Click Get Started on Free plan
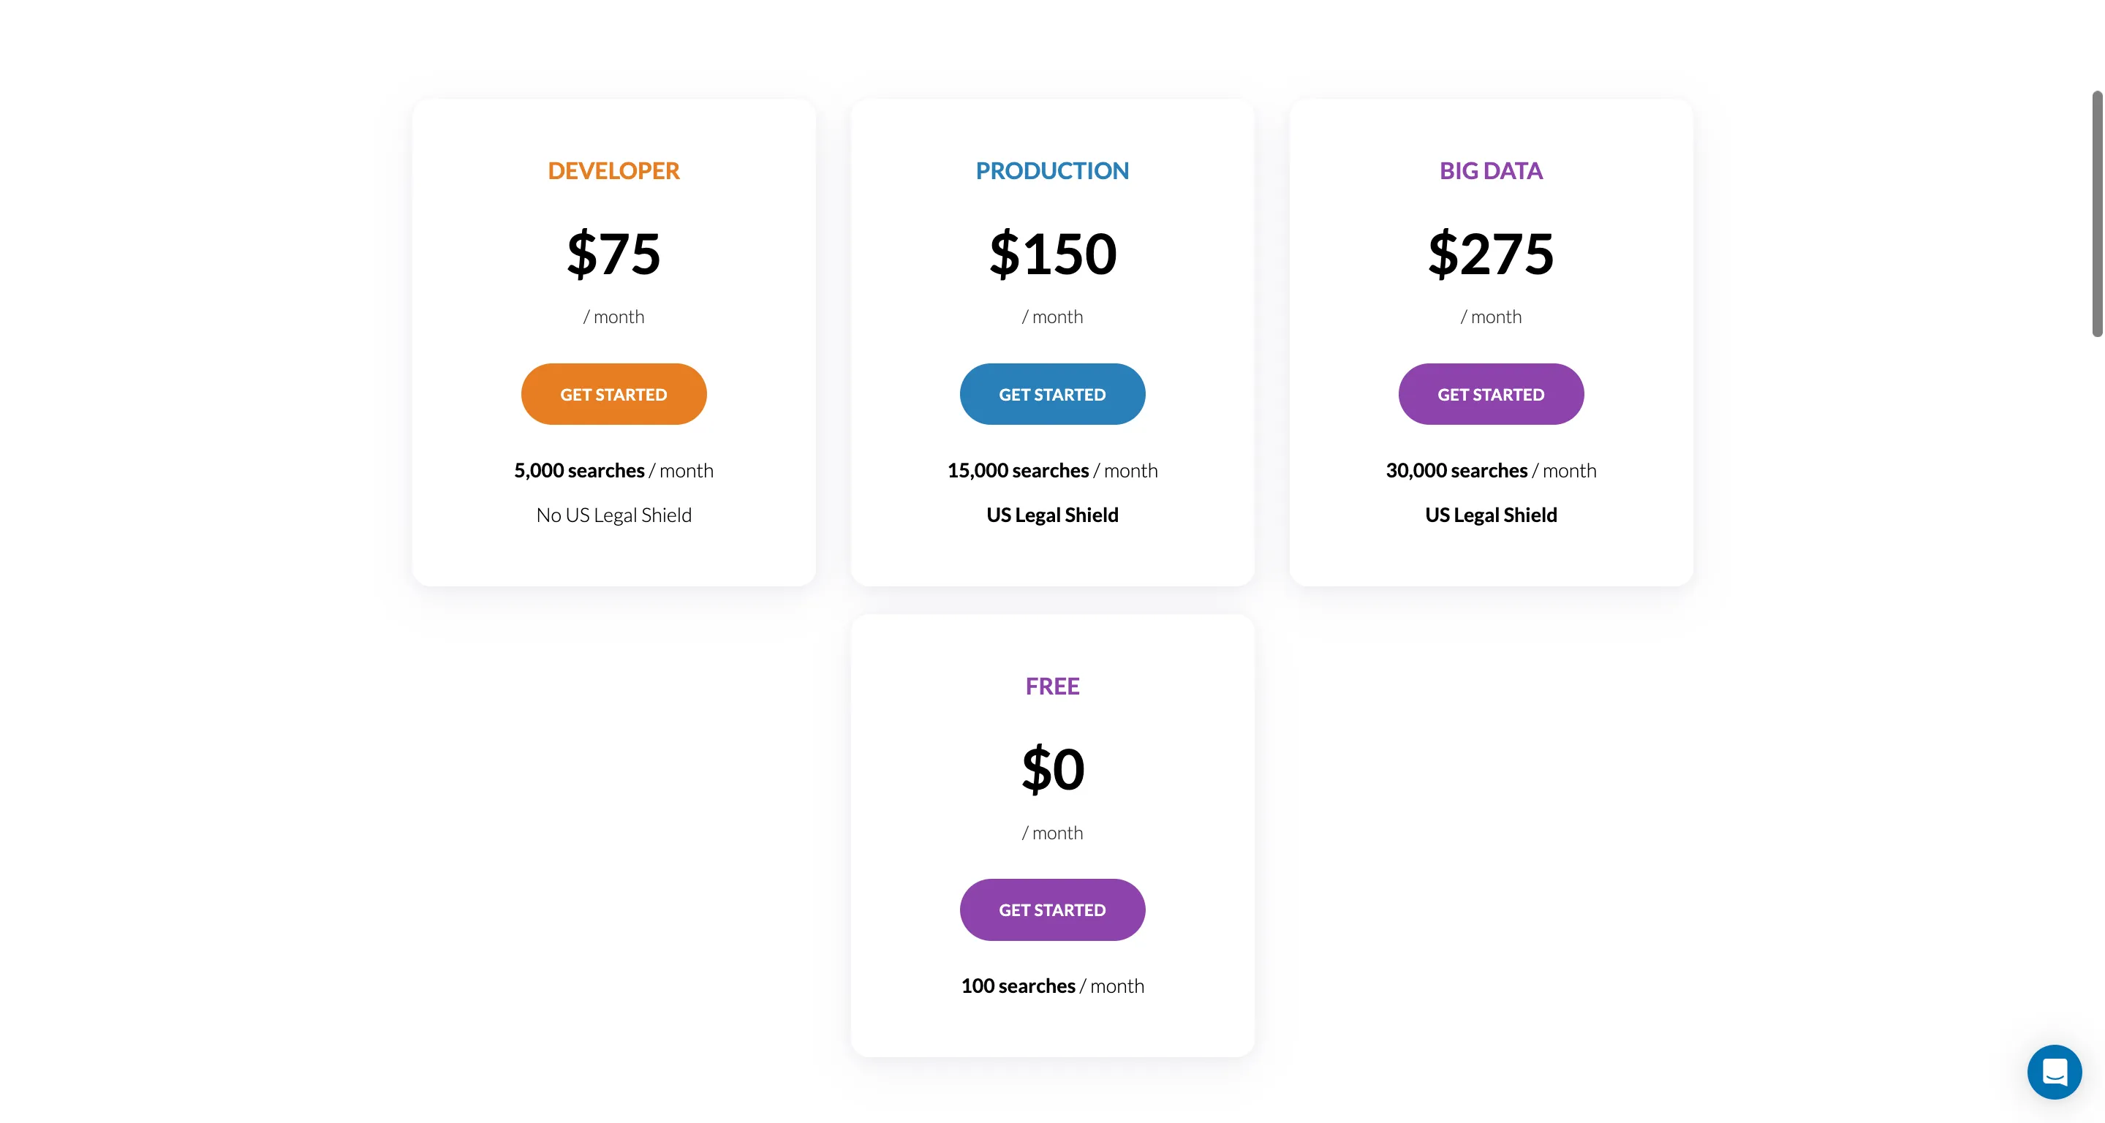This screenshot has width=2105, height=1123. pos(1053,910)
